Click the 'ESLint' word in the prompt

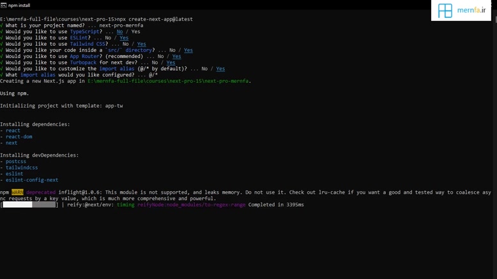[79, 38]
